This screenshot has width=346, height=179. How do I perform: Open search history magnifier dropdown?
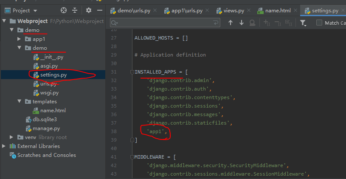point(114,23)
